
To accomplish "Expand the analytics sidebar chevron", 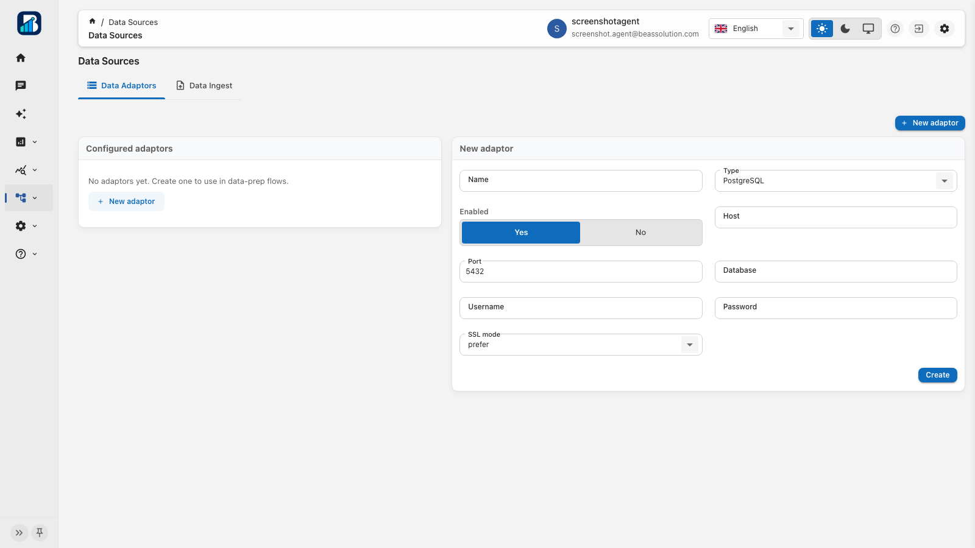I will (35, 170).
